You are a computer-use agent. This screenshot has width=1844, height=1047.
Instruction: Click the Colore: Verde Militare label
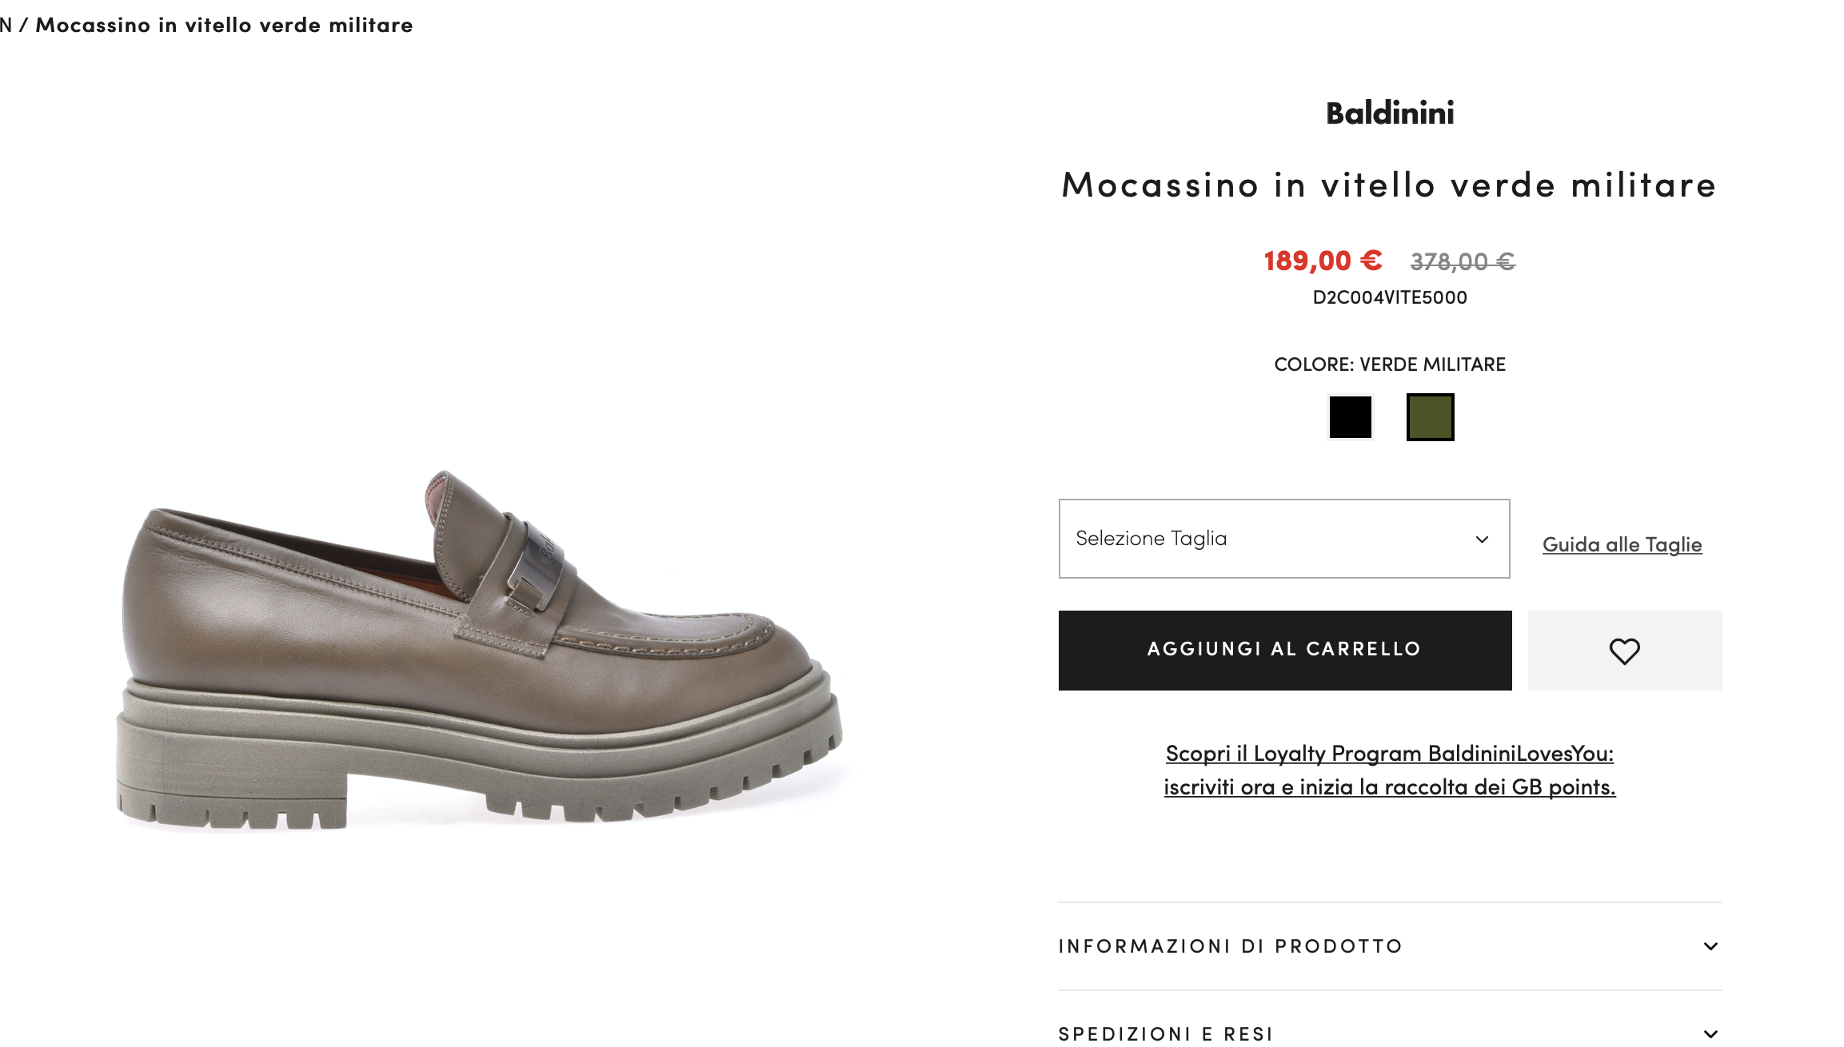(1390, 364)
